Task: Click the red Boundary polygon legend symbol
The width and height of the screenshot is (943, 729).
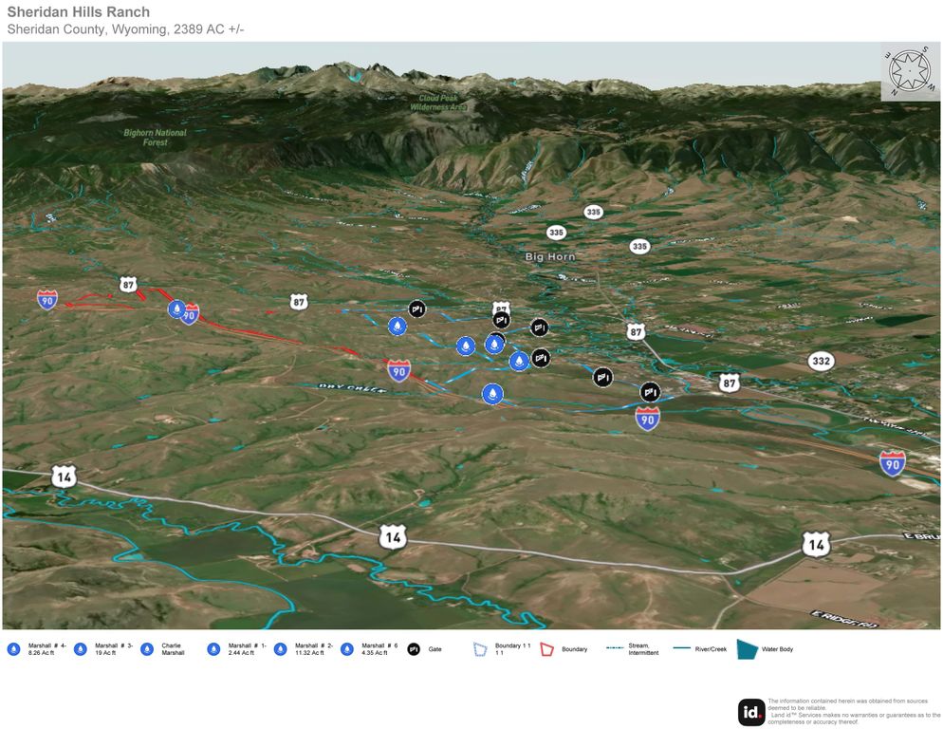Action: (547, 649)
